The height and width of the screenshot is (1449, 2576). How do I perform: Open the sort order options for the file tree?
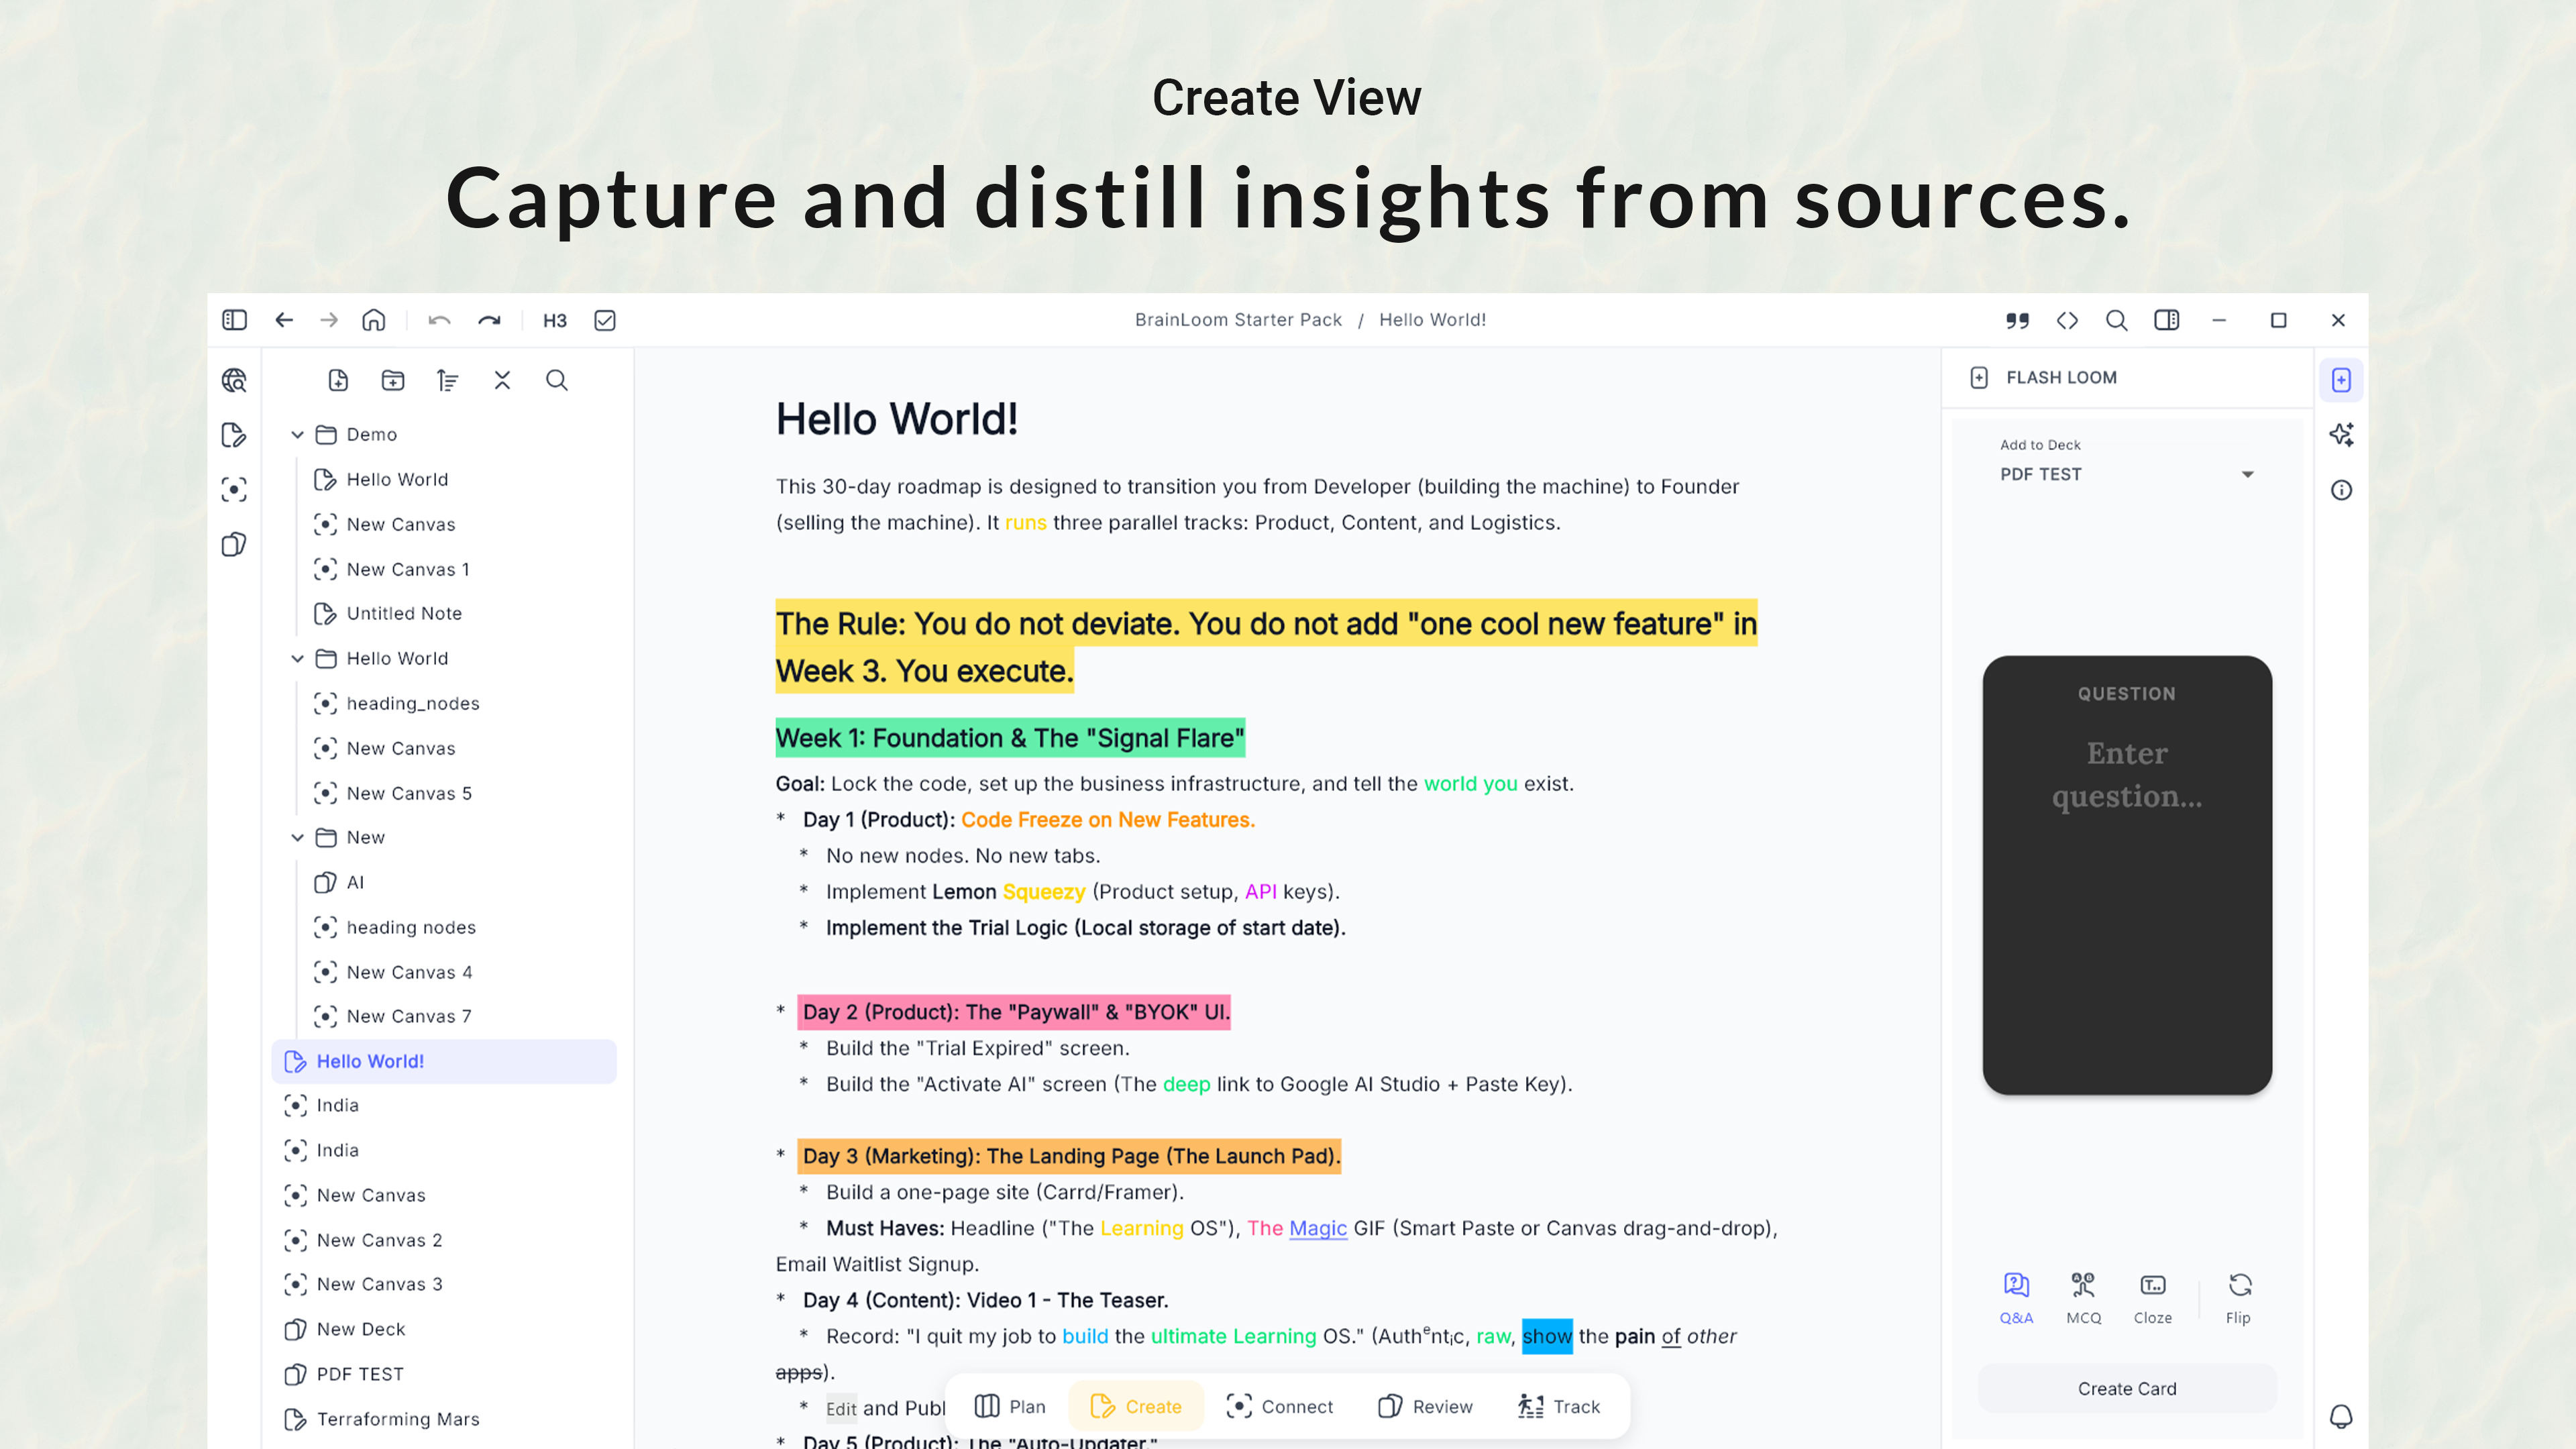click(447, 380)
